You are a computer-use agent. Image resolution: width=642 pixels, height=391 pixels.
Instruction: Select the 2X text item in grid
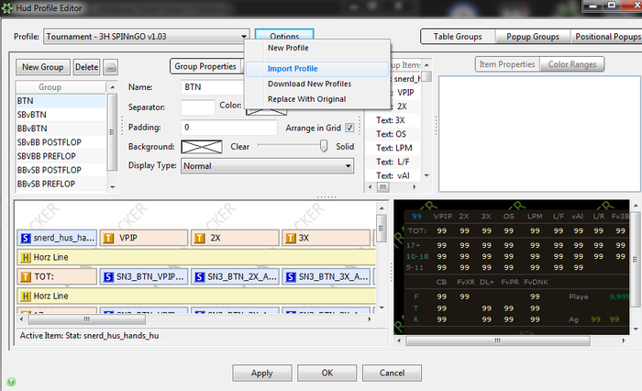235,238
